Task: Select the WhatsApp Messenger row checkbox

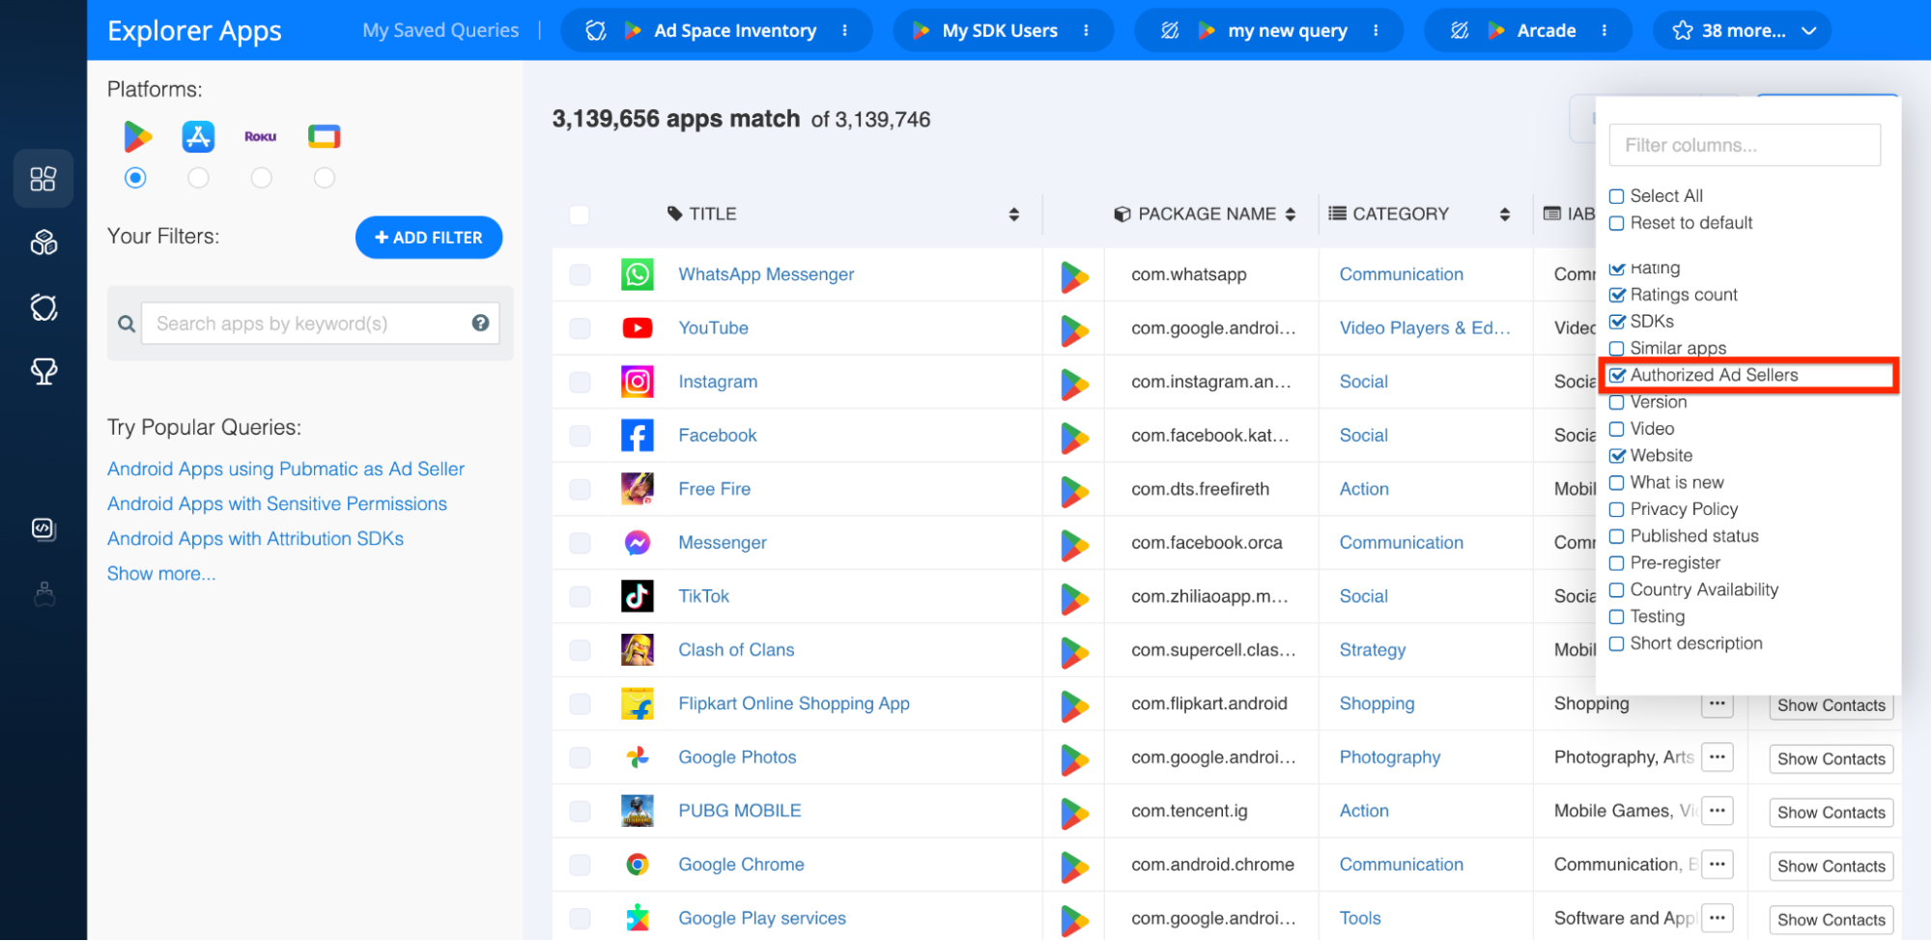Action: coord(580,274)
